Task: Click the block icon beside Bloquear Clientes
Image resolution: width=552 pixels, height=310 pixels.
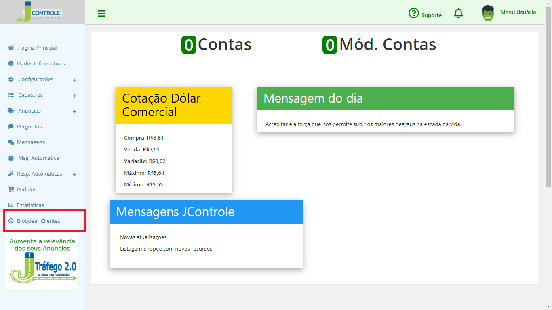Action: (11, 221)
